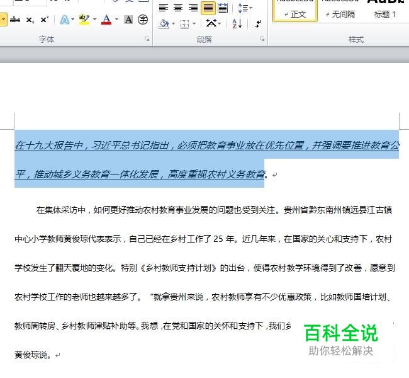409x378 pixels.
Task: Apply superscript formatting
Action: (44, 20)
